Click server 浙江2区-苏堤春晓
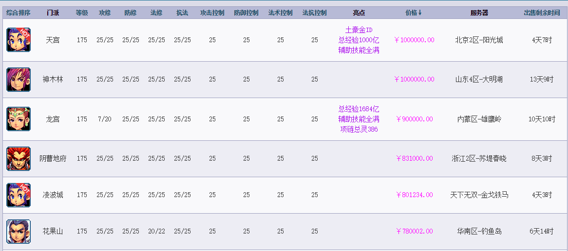This screenshot has height=251, width=568. 479,159
